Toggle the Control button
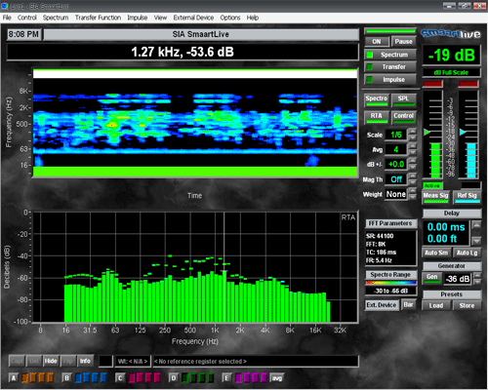488x390 pixels. (403, 117)
